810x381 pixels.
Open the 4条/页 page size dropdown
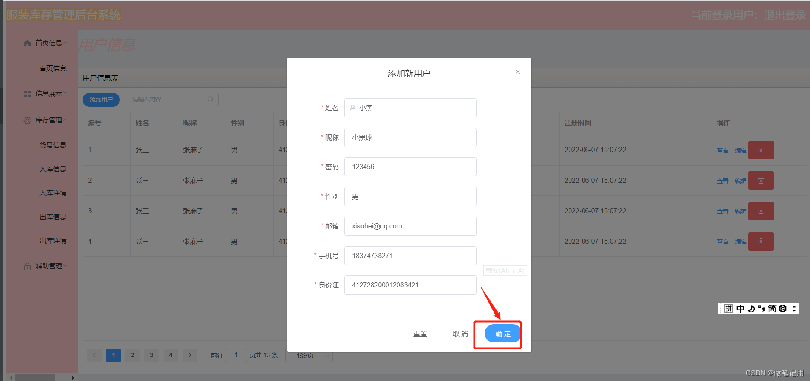pos(309,356)
